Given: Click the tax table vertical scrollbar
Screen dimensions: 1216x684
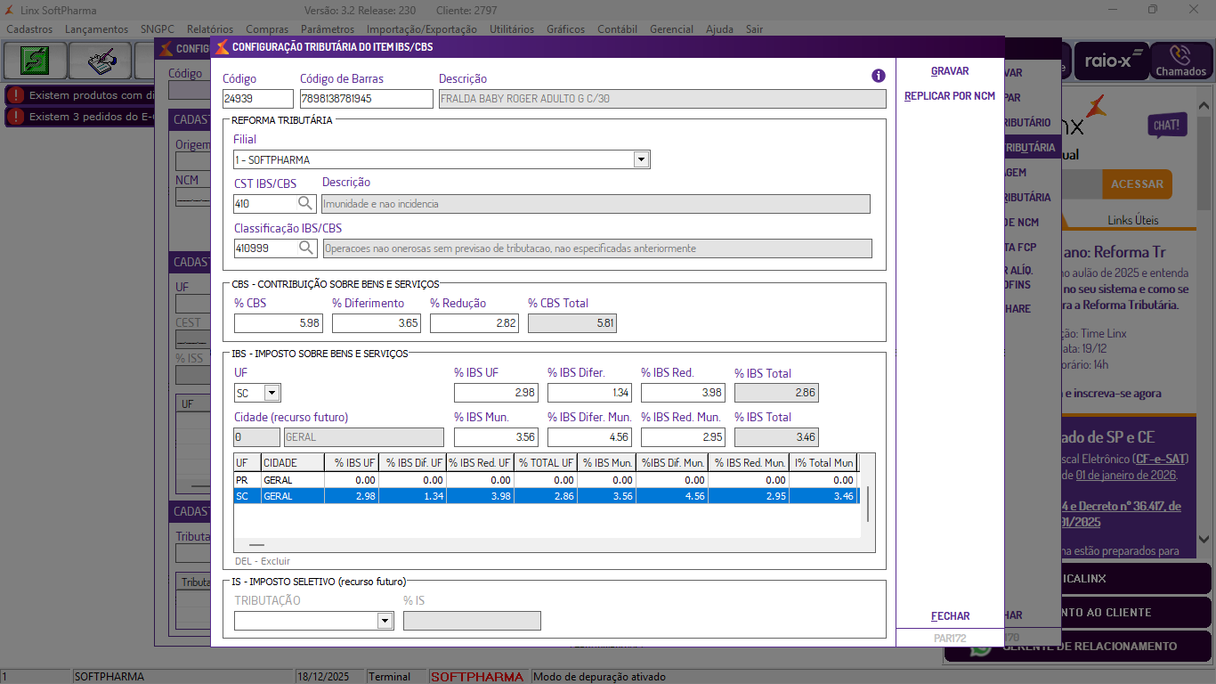Looking at the screenshot, I should point(867,504).
